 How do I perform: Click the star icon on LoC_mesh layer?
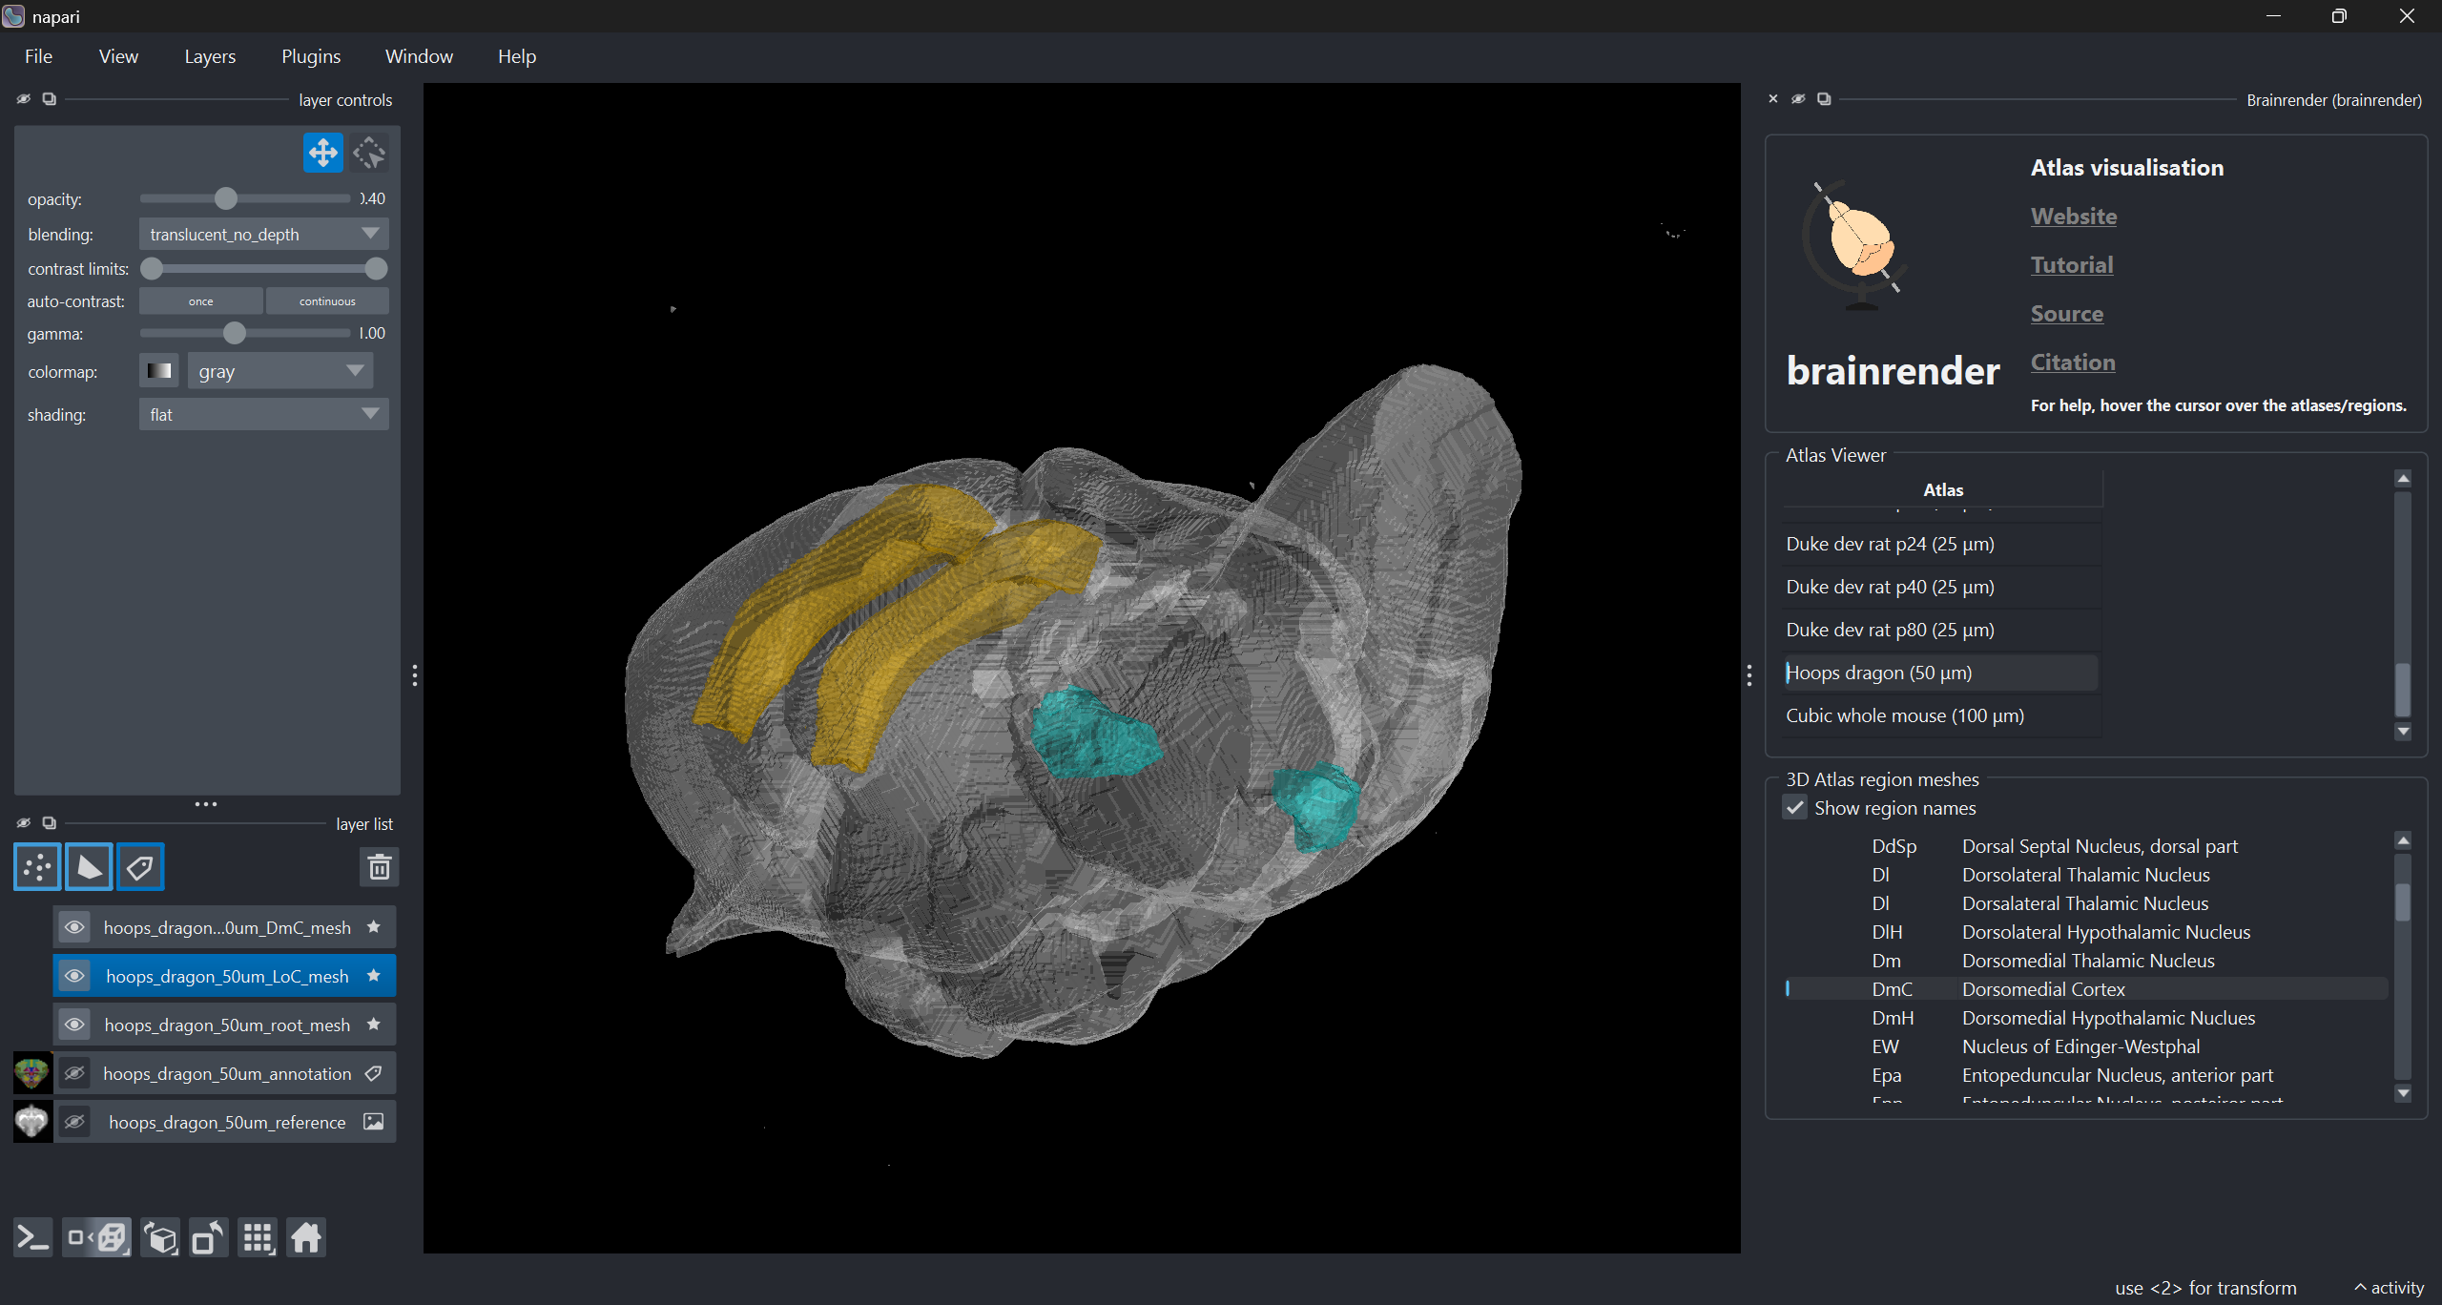[374, 976]
